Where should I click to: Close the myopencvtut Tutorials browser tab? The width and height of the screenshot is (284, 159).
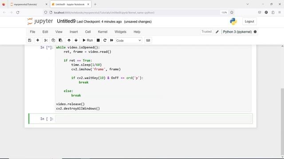[46, 4]
